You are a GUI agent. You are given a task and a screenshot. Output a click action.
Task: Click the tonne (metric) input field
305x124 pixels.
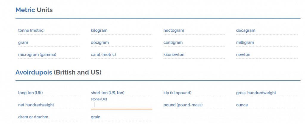pyautogui.click(x=49, y=31)
